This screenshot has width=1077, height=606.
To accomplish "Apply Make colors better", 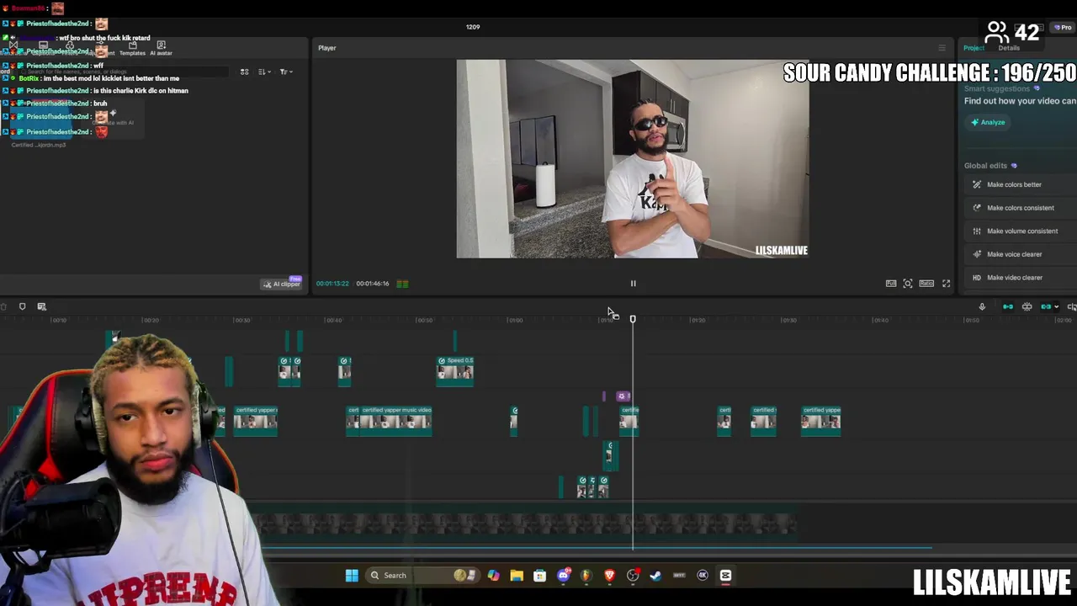I will (1021, 184).
